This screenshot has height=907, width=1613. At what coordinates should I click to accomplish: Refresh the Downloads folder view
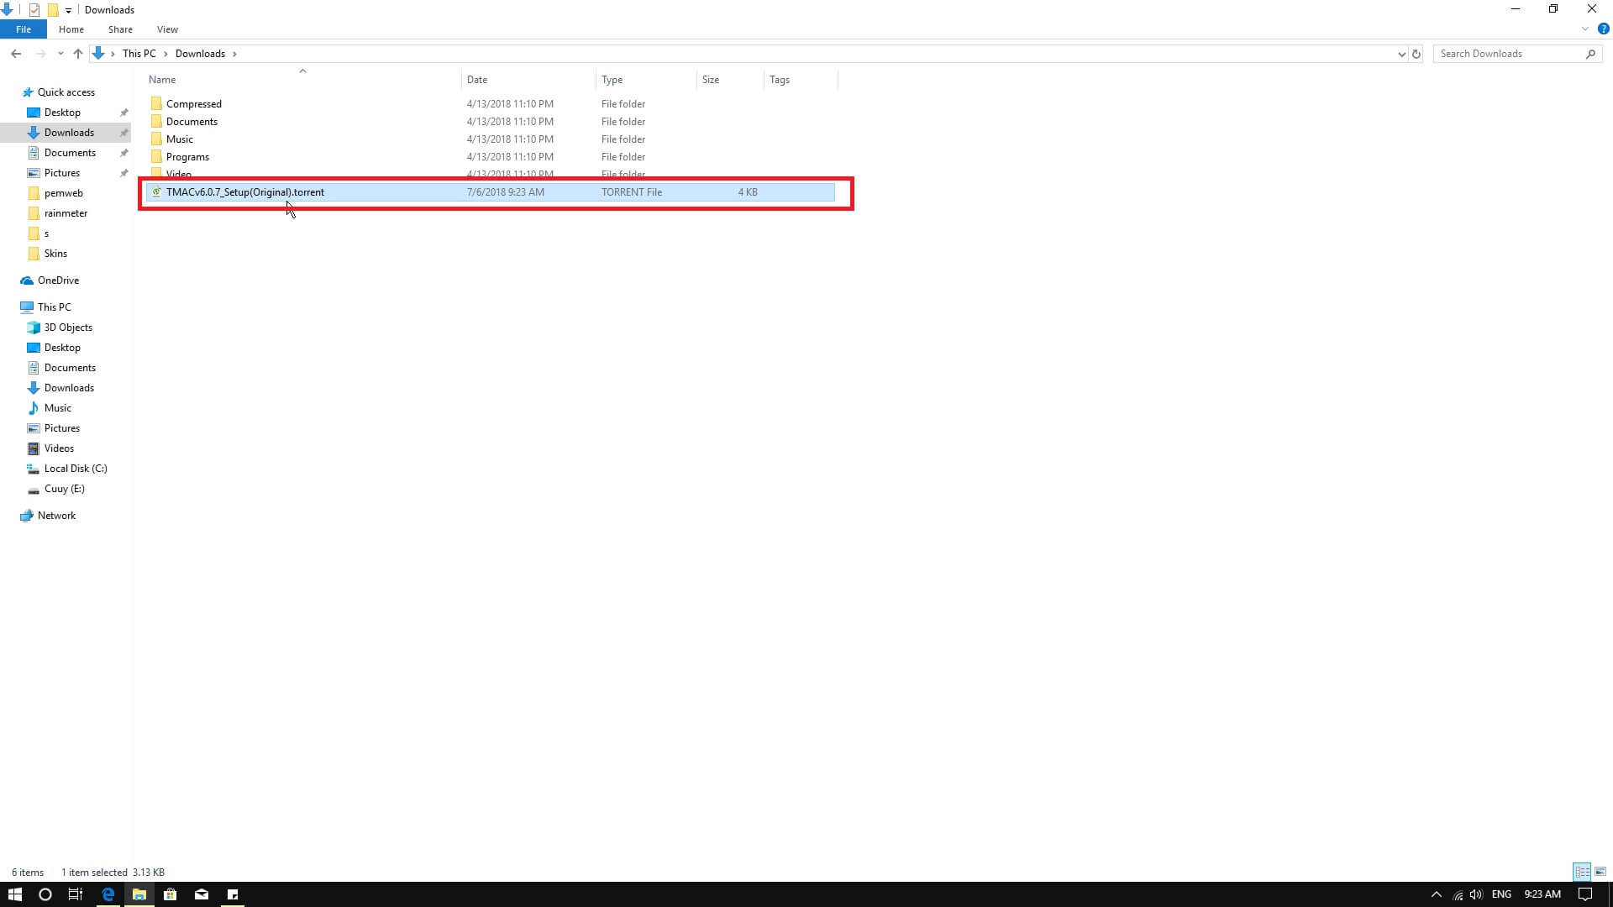coord(1416,54)
